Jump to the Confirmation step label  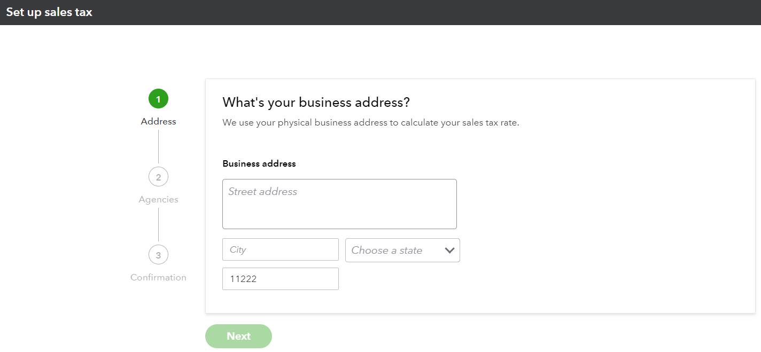[x=158, y=278]
